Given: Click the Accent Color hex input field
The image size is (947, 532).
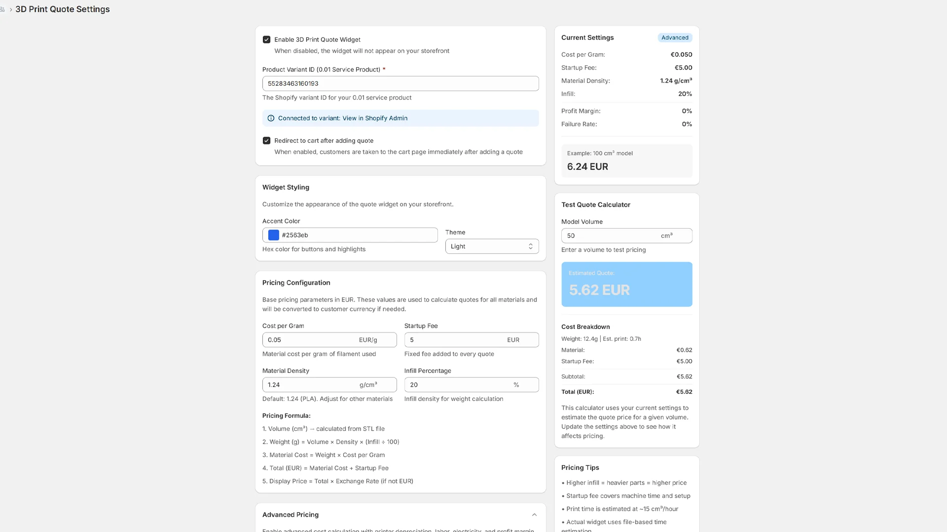Looking at the screenshot, I should pyautogui.click(x=350, y=235).
